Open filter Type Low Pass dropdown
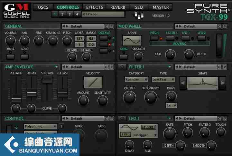This screenshot has height=156, width=232. (x=163, y=79)
